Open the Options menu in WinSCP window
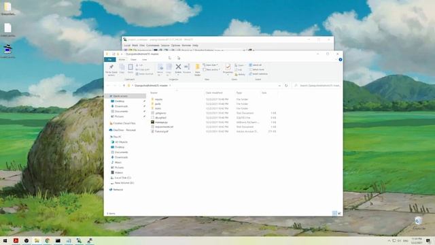Screen dimensions: 435x245 point(175,46)
